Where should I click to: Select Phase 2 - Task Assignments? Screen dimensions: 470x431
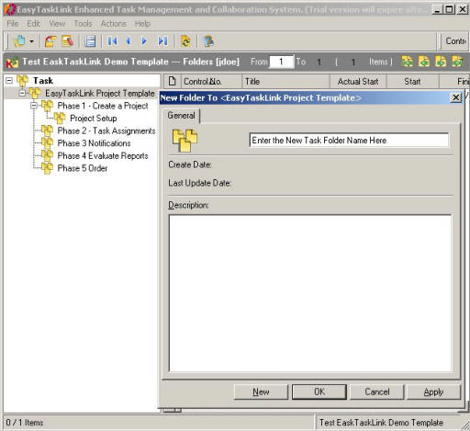click(106, 130)
